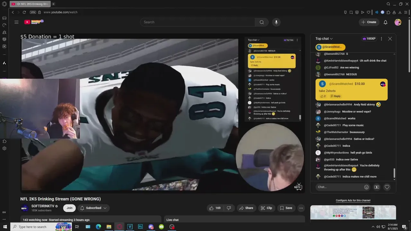Expand the Subscribed notification dropdown
This screenshot has width=411, height=231.
pyautogui.click(x=93, y=208)
